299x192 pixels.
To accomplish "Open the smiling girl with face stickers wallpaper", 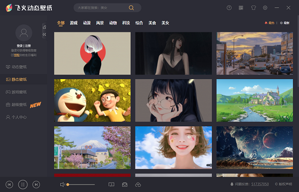I will coord(173,148).
